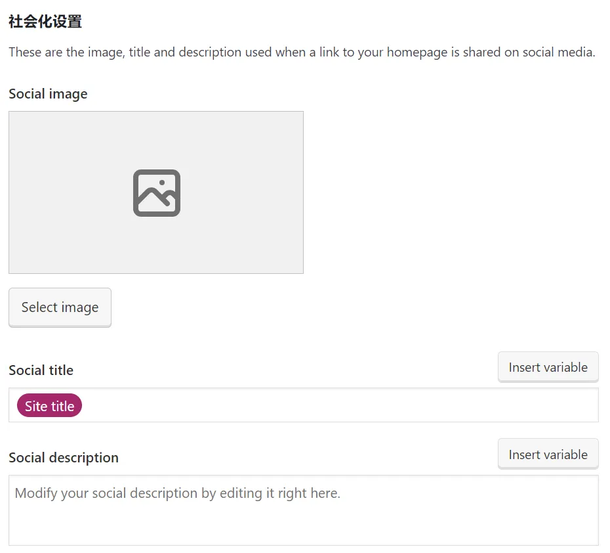Click the 社会化设置 section heading
Image resolution: width=610 pixels, height=553 pixels.
pyautogui.click(x=45, y=22)
